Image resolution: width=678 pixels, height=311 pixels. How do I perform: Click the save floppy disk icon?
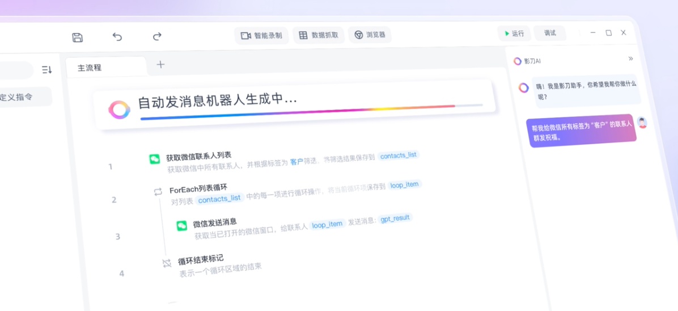point(78,37)
